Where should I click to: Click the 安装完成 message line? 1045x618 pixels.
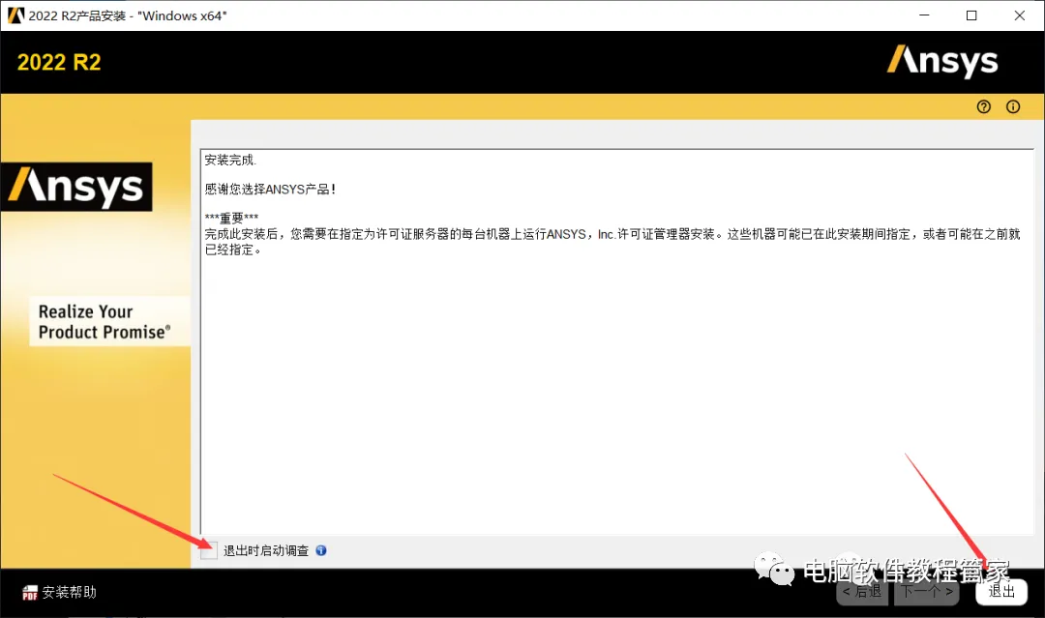pyautogui.click(x=230, y=160)
